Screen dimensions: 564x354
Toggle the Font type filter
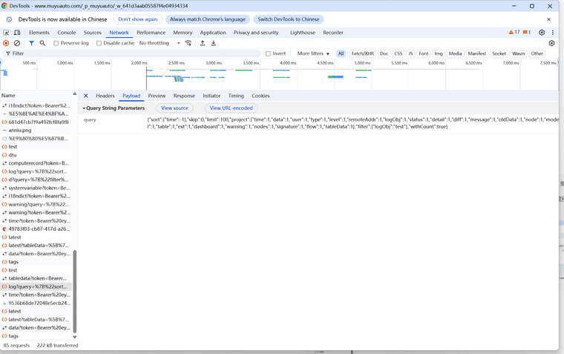pyautogui.click(x=423, y=53)
